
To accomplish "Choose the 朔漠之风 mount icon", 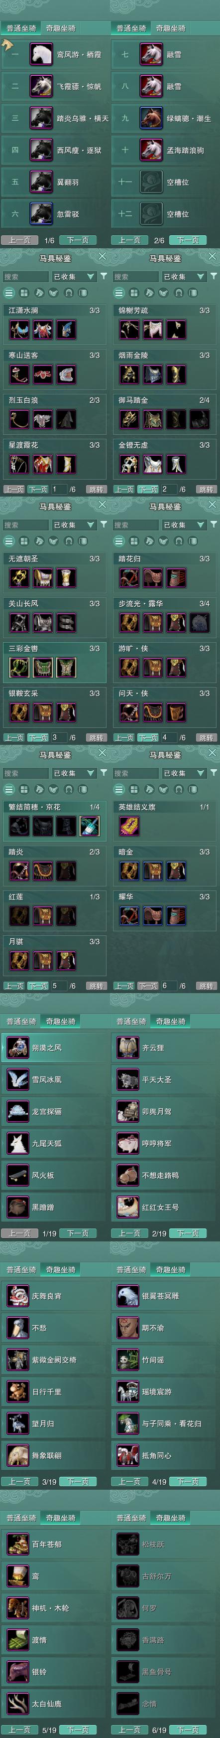I will tap(17, 1048).
